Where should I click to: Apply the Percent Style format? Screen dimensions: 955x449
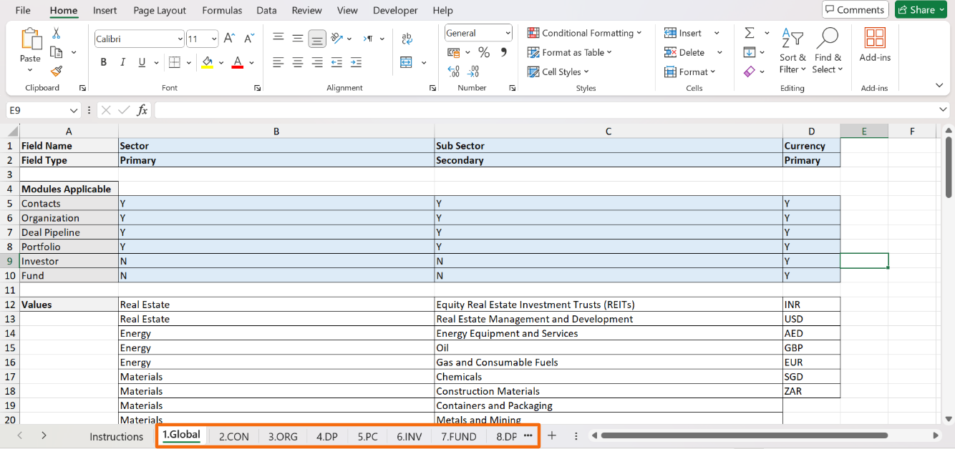pos(484,52)
